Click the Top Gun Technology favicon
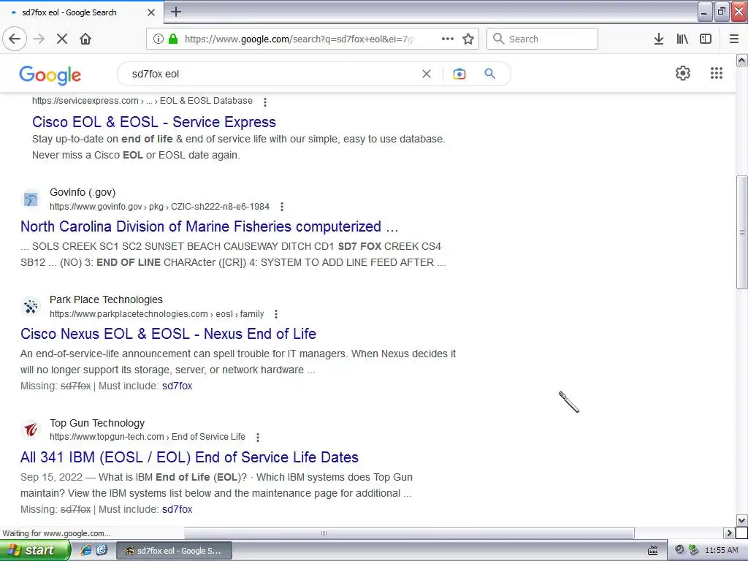This screenshot has height=561, width=748. (x=31, y=430)
